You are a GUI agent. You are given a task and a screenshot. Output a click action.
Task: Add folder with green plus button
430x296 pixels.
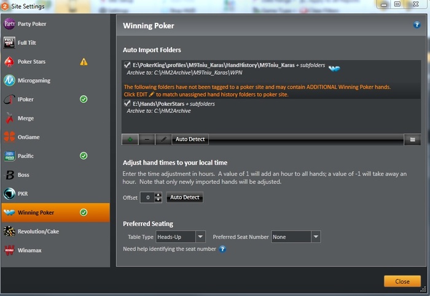(x=130, y=139)
